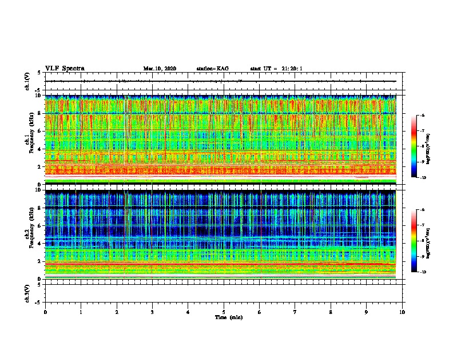The image size is (453, 350).
Task: Click the ch.2 colorbar "-10" scale value
Action: click(x=423, y=272)
